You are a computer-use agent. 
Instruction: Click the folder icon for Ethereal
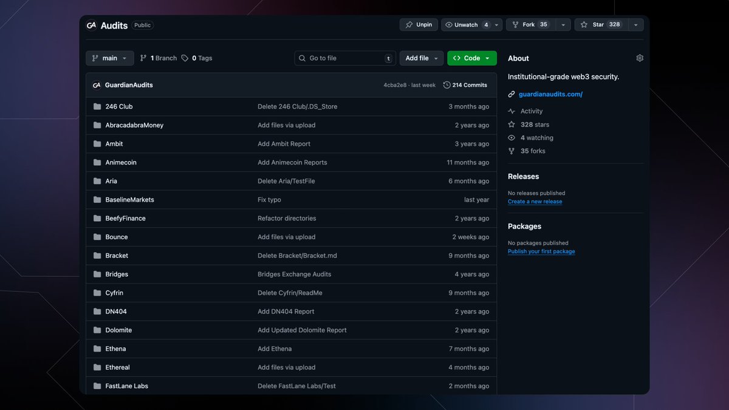[x=97, y=367]
